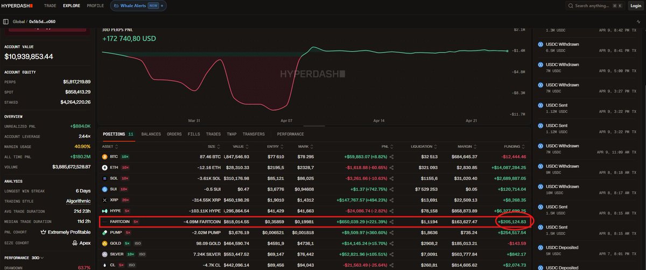Click the 10M USDC withdrawal entry
The image size is (646, 270).
[588, 189]
